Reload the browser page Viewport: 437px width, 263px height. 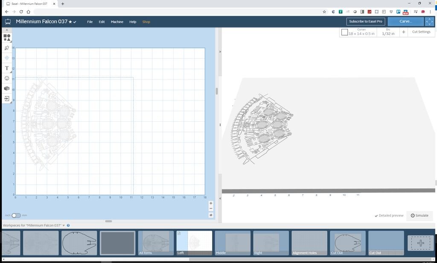coord(21,11)
